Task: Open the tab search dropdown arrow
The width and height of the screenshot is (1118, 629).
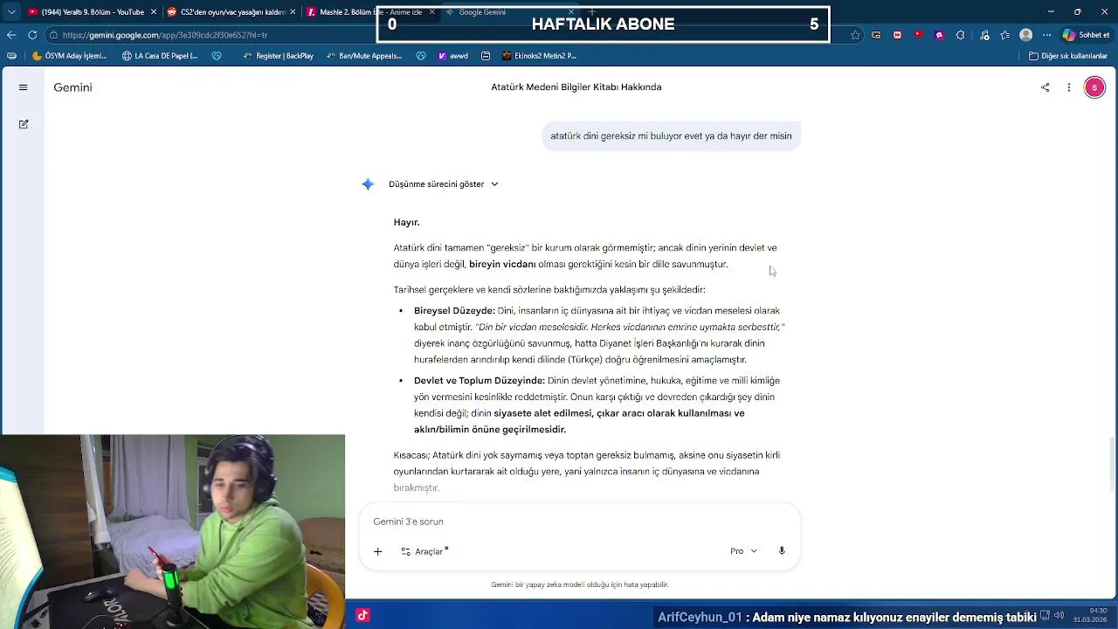Action: pyautogui.click(x=11, y=12)
